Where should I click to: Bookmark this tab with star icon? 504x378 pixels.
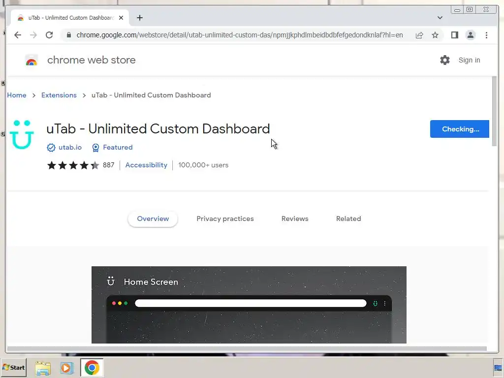[435, 35]
